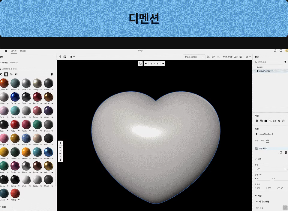
Task: Click the vertical orbit down arrow
Action: pyautogui.click(x=60, y=160)
